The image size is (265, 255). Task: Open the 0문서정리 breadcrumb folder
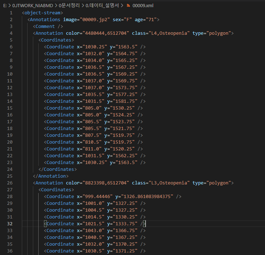pyautogui.click(x=69, y=6)
